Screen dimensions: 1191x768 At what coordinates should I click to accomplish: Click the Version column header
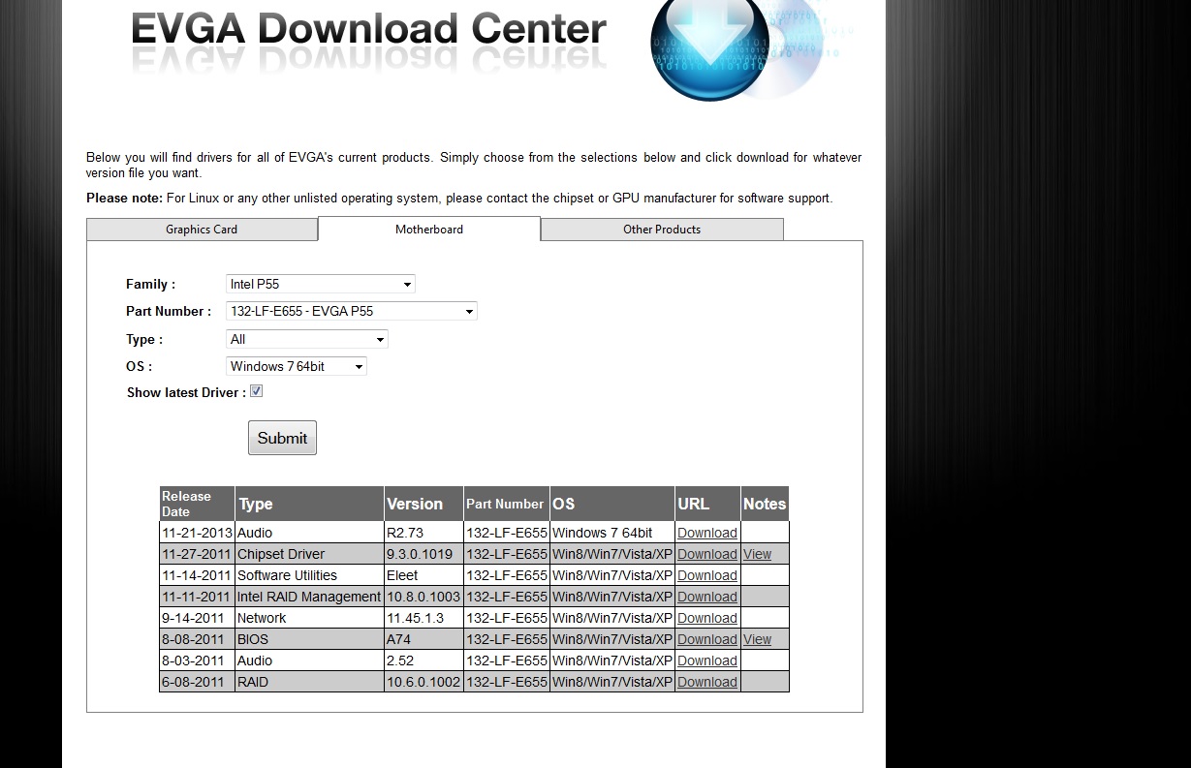point(423,504)
